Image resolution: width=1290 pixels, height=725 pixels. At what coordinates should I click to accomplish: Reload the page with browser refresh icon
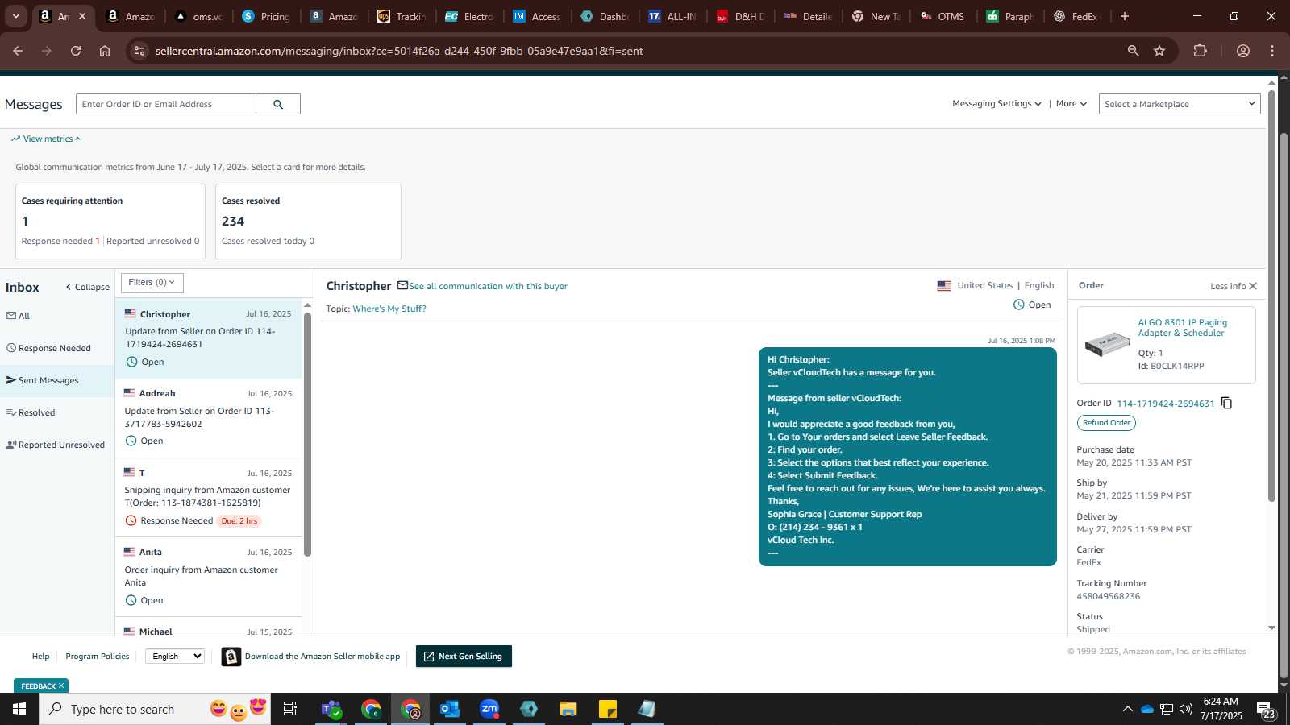tap(76, 51)
